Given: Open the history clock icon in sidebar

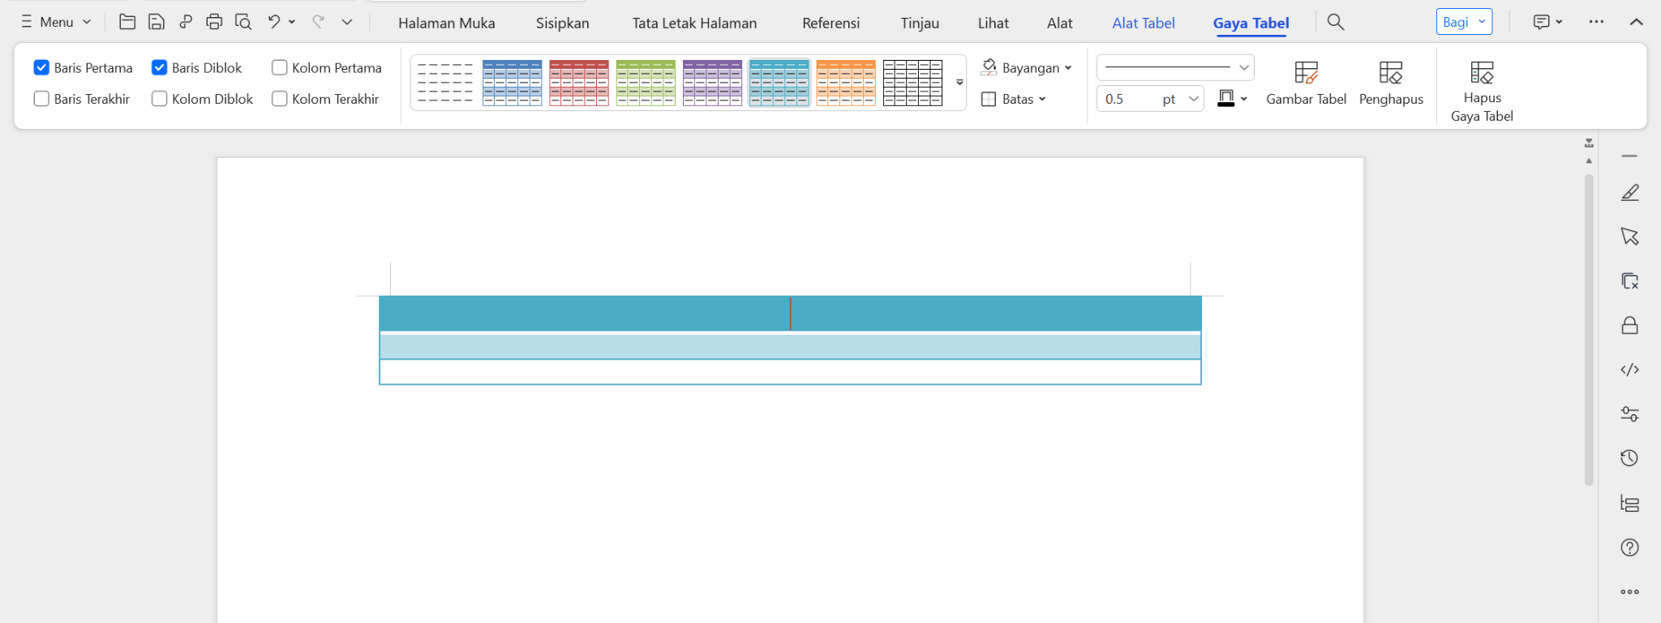Looking at the screenshot, I should [x=1629, y=459].
